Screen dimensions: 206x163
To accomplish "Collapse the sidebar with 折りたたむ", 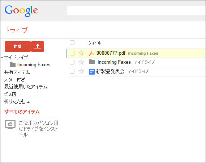I will pos(17,102).
